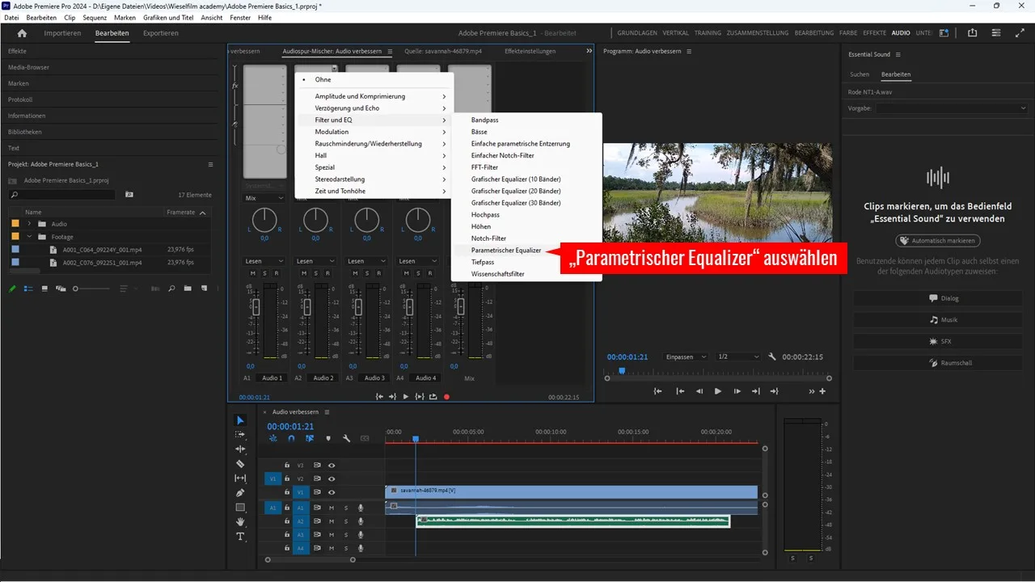Image resolution: width=1035 pixels, height=582 pixels.
Task: Open the Sequenz menu in the menu bar
Action: [x=95, y=17]
